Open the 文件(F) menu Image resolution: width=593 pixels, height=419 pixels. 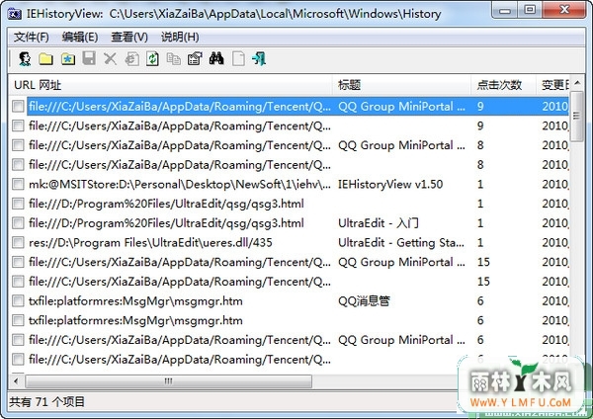click(x=32, y=37)
